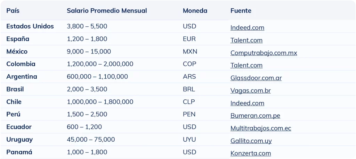356x159 pixels.
Task: Click the País column header
Action: click(x=13, y=11)
